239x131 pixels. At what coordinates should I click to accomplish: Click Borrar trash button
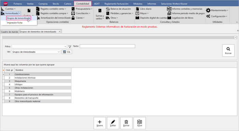tap(126, 123)
